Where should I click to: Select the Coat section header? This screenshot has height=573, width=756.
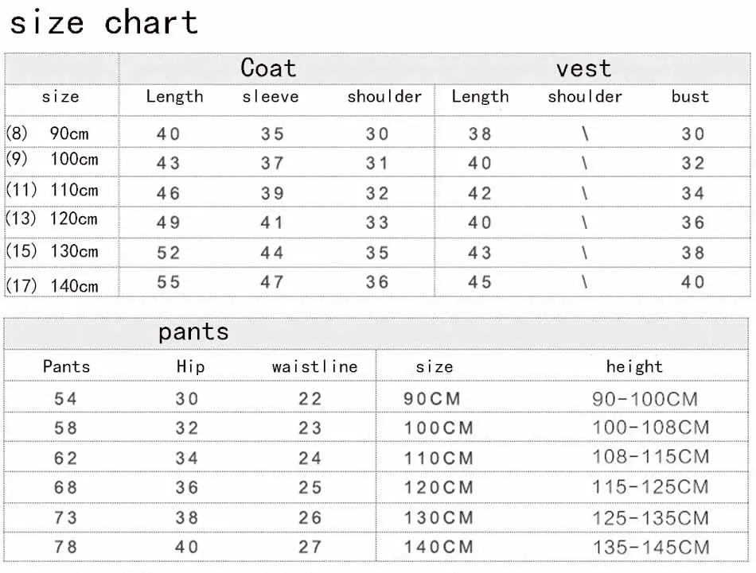(x=268, y=68)
